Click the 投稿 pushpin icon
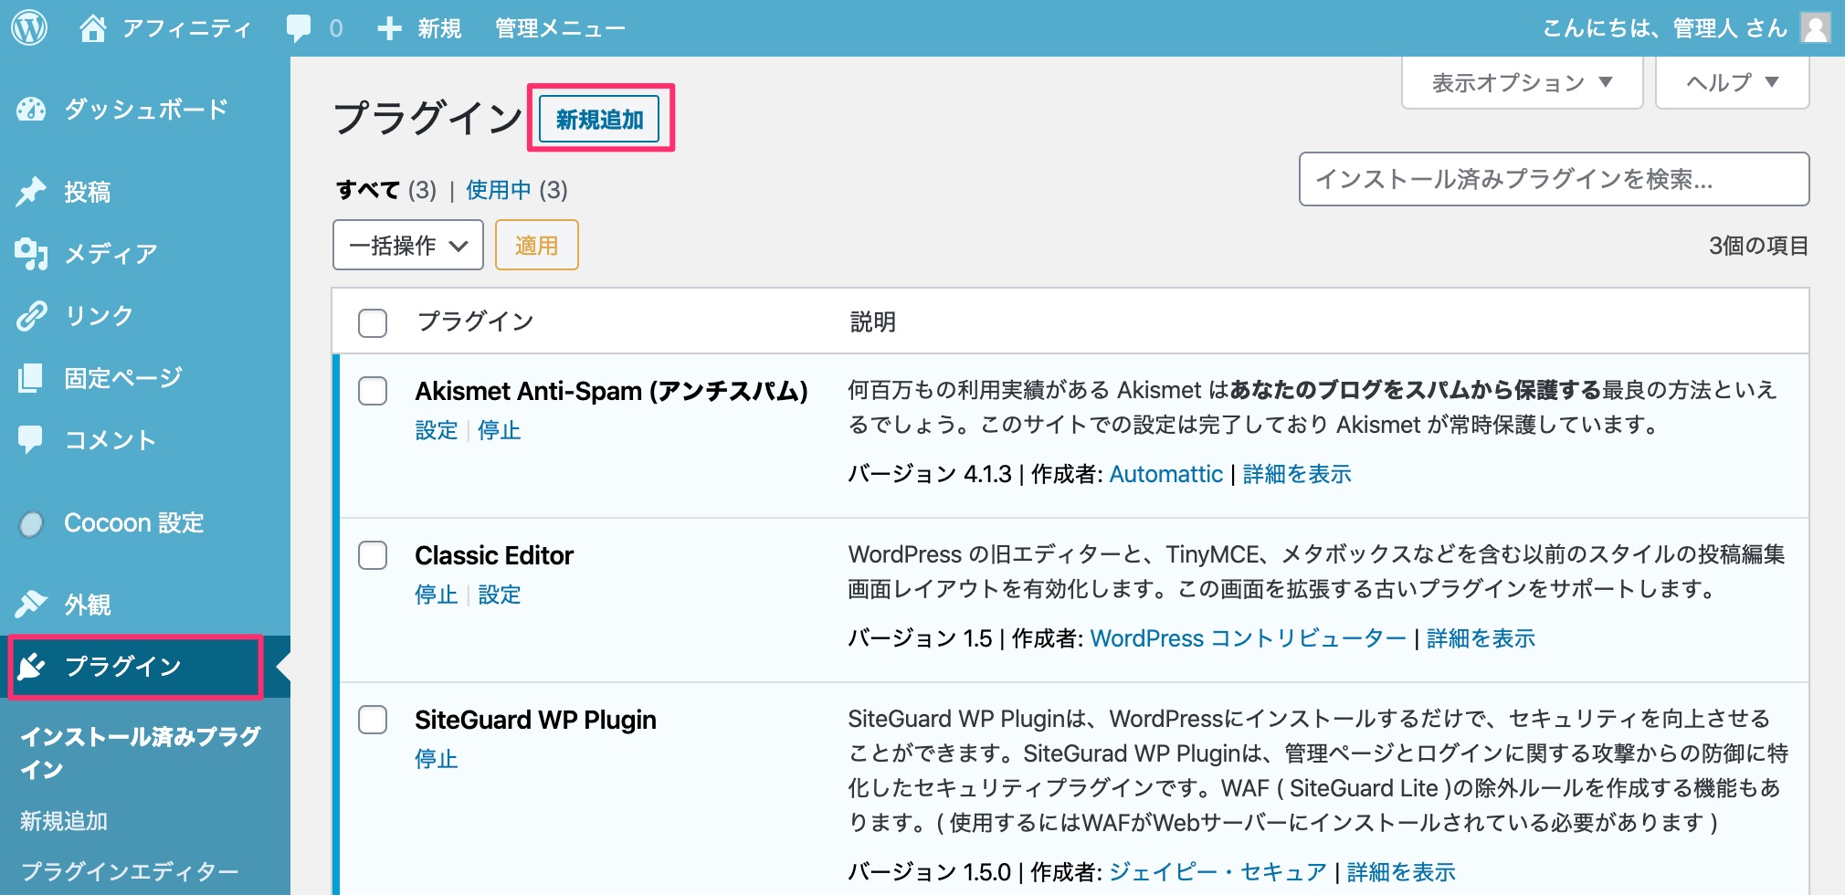The height and width of the screenshot is (895, 1845). click(x=31, y=192)
